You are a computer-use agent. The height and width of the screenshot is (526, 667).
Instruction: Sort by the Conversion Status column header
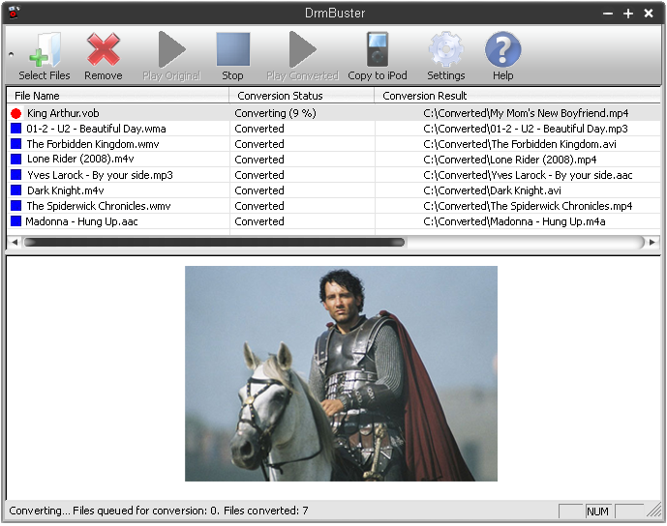(302, 96)
